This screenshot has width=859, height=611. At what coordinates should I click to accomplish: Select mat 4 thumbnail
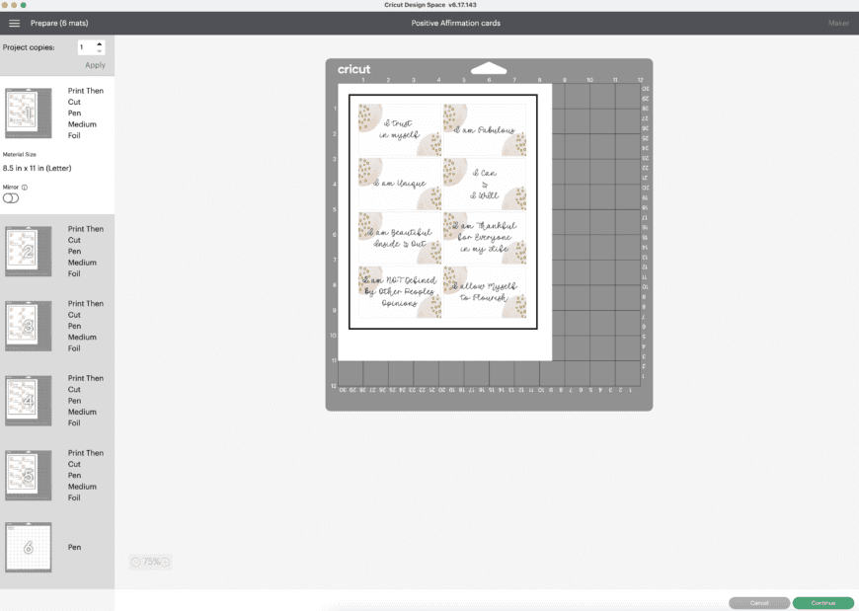(x=29, y=401)
